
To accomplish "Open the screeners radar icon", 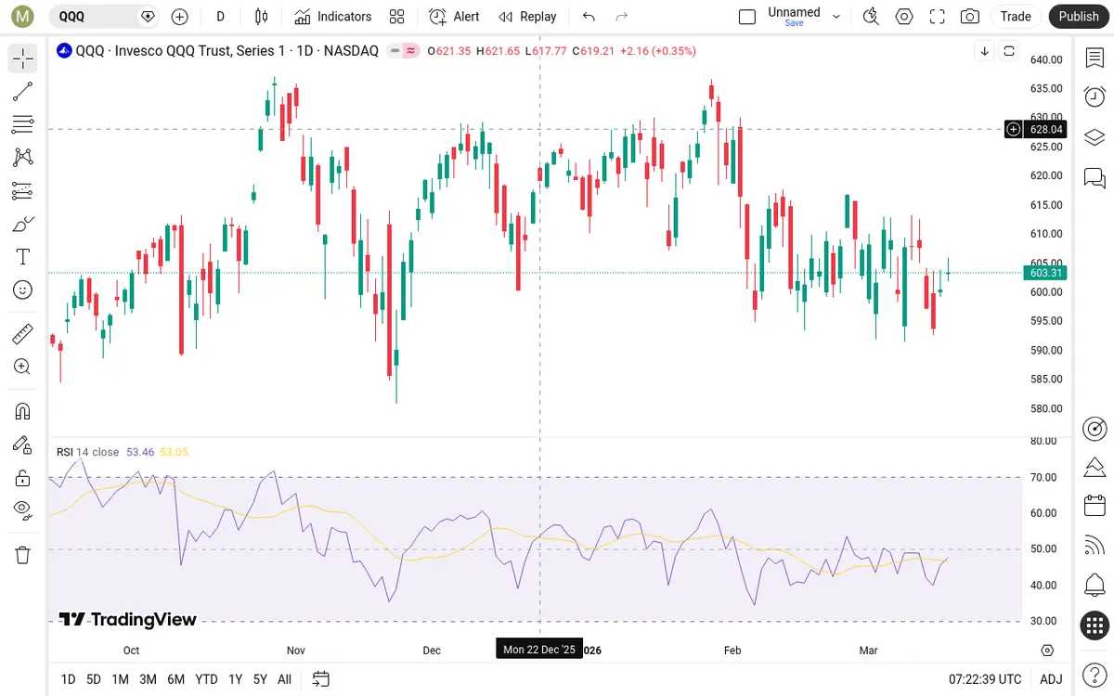I will [x=1095, y=428].
